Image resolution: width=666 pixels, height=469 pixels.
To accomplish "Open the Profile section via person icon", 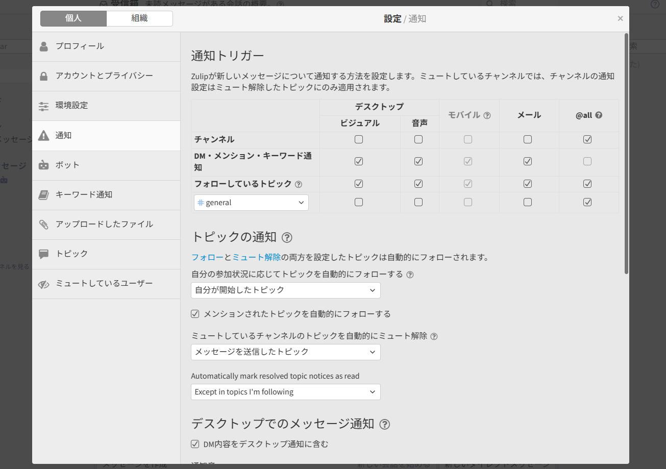I will pyautogui.click(x=43, y=46).
